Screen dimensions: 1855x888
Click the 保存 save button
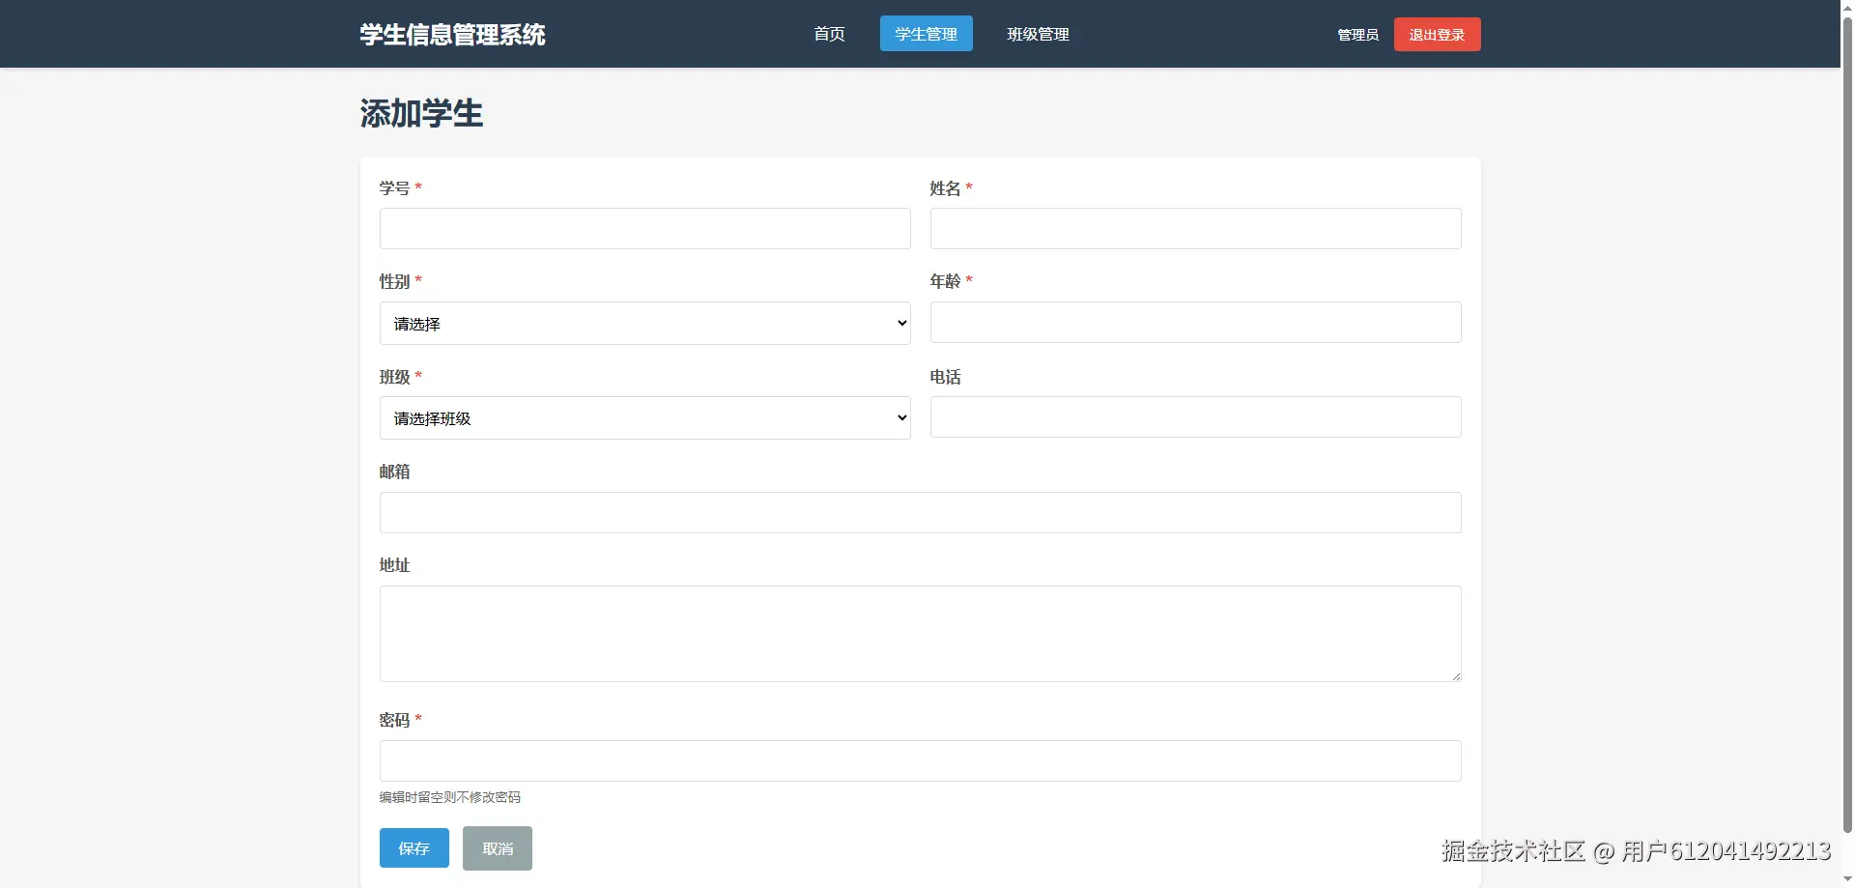(414, 847)
